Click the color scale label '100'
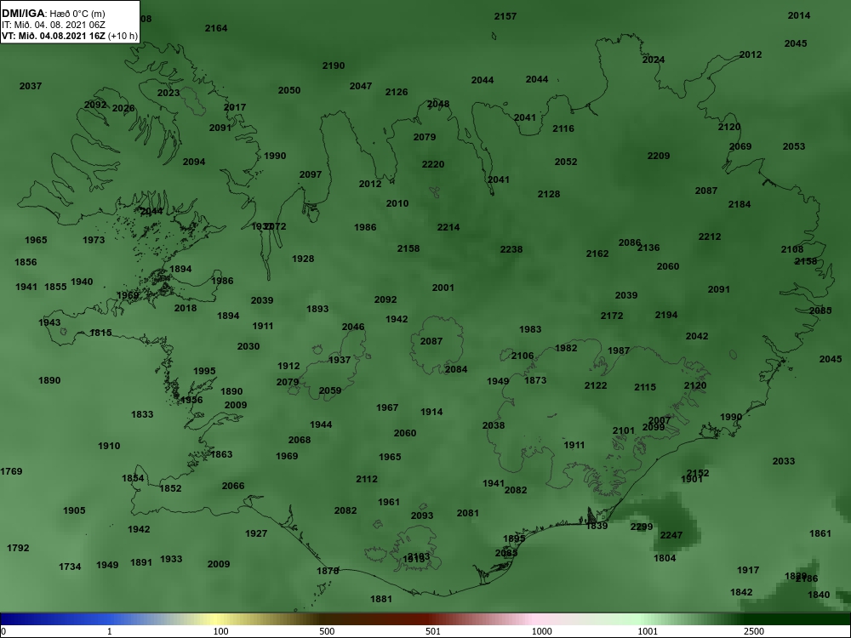The width and height of the screenshot is (851, 638). [220, 631]
